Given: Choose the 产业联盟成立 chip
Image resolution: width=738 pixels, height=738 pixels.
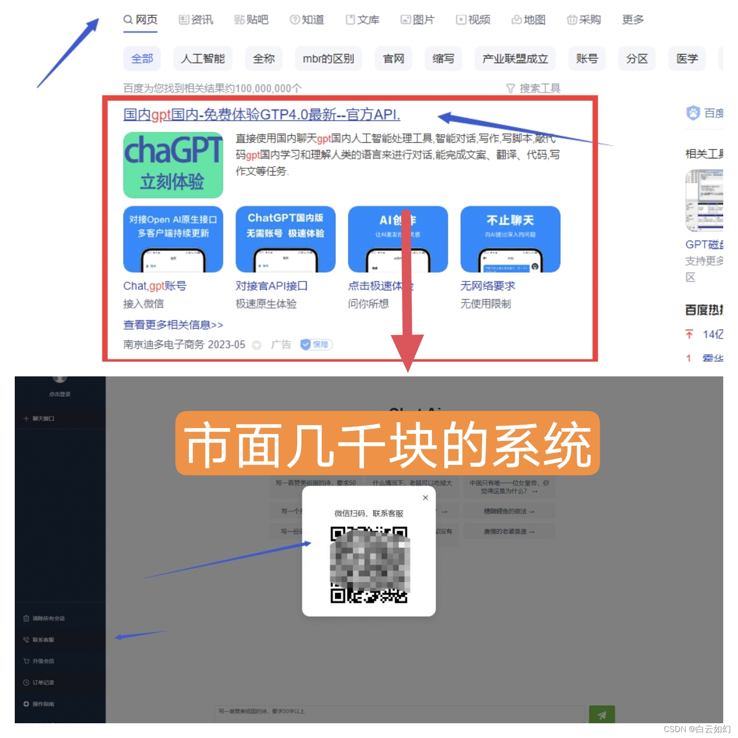Looking at the screenshot, I should (515, 59).
